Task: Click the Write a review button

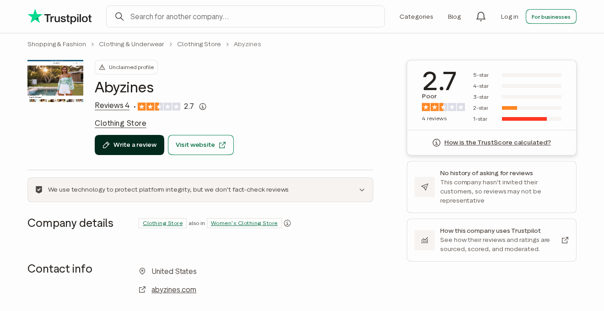Action: click(129, 145)
